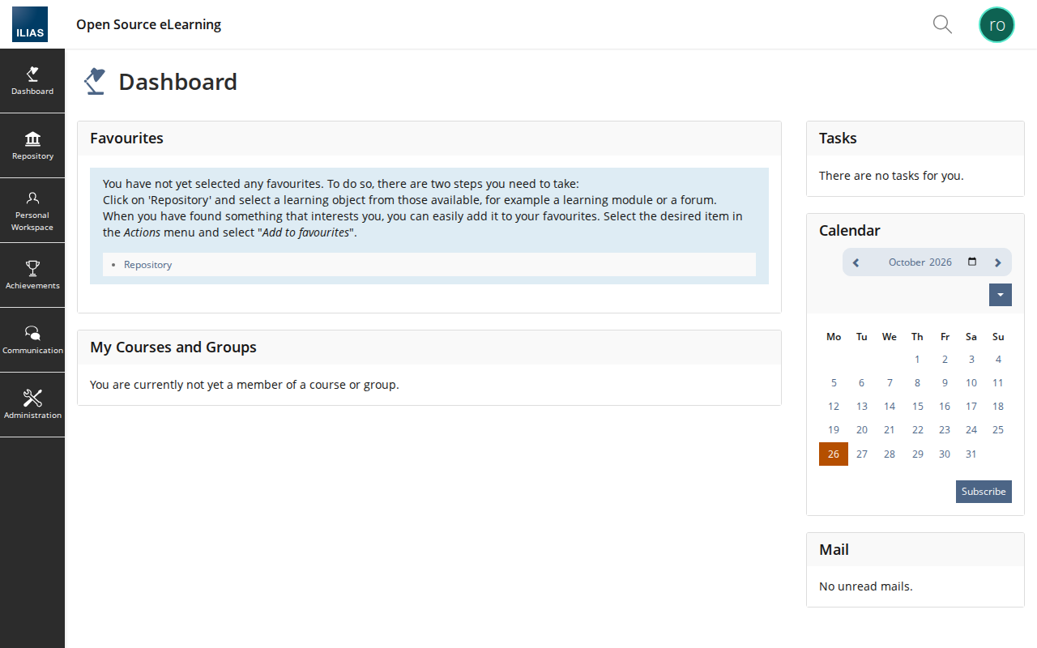Image resolution: width=1037 pixels, height=648 pixels.
Task: Select highlighted day 26 in calendar
Action: click(834, 454)
